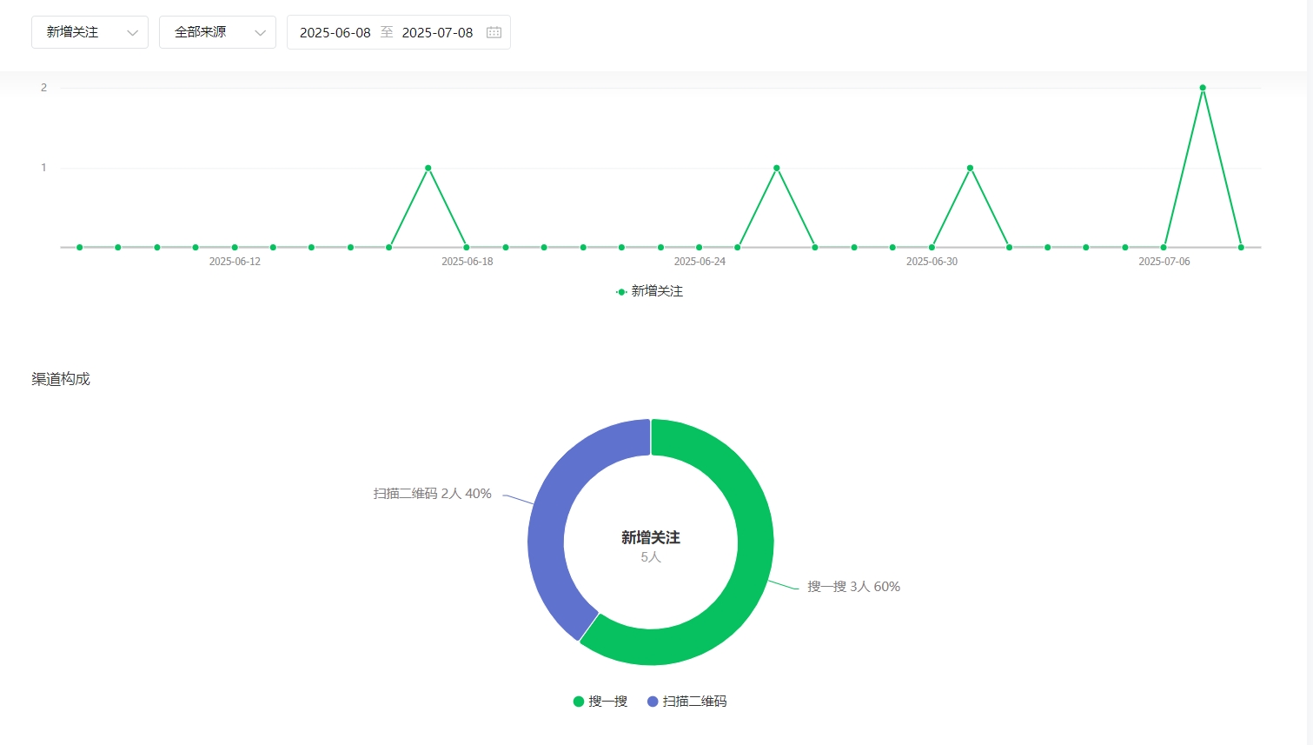Click the 2025-06-30 axis label
The image size is (1313, 745).
point(932,262)
